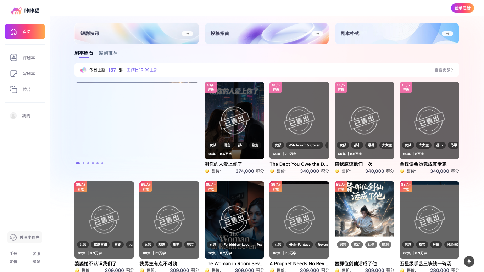This screenshot has width=484, height=272.
Task: Open the 剧本格式 banner card
Action: pyautogui.click(x=397, y=33)
